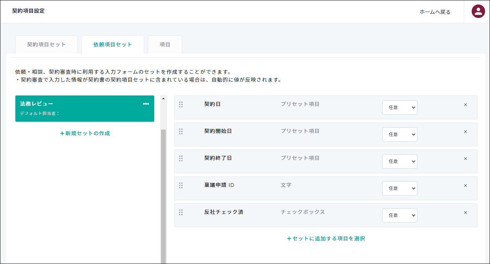Click セットに追加する項目を選択
This screenshot has height=264, width=490.
click(325, 239)
